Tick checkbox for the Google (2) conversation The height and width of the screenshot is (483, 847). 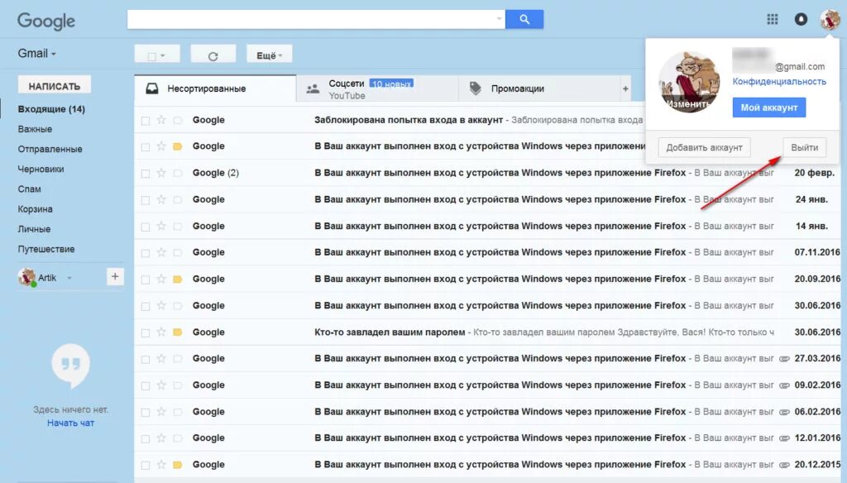[x=146, y=174]
